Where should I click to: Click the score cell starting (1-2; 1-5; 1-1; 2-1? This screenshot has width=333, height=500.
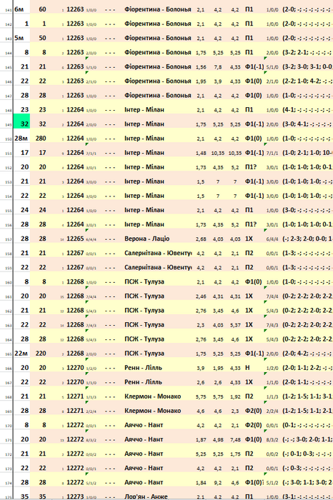307,411
